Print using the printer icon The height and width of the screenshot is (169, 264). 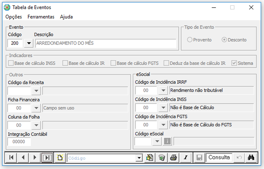pyautogui.click(x=173, y=158)
